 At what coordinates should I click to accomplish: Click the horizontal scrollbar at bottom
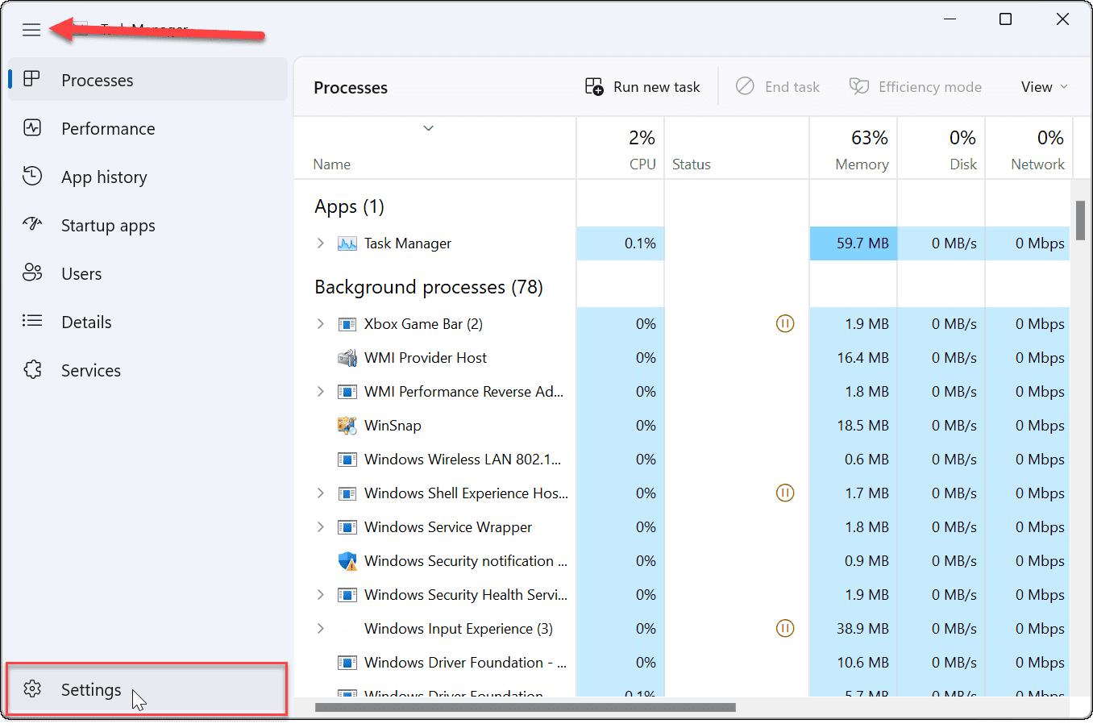525,708
